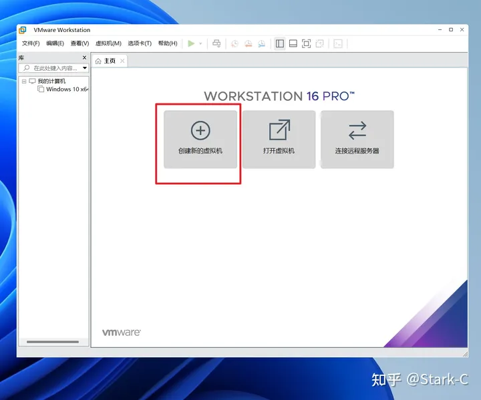Open the 选项卡(T) menu

pos(140,43)
